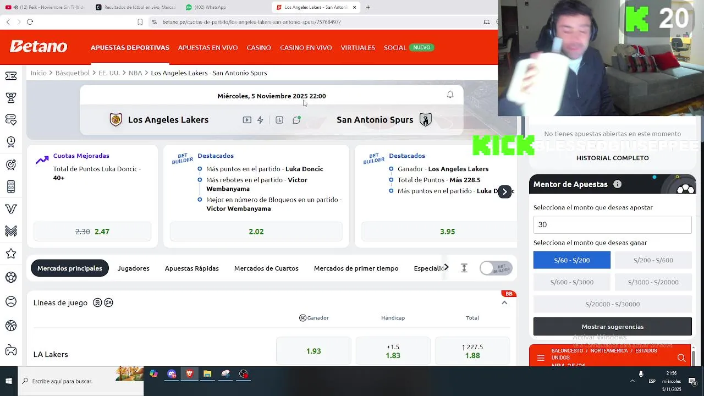The width and height of the screenshot is (704, 396).
Task: Click the lightning bolt icon in match header
Action: click(x=261, y=120)
